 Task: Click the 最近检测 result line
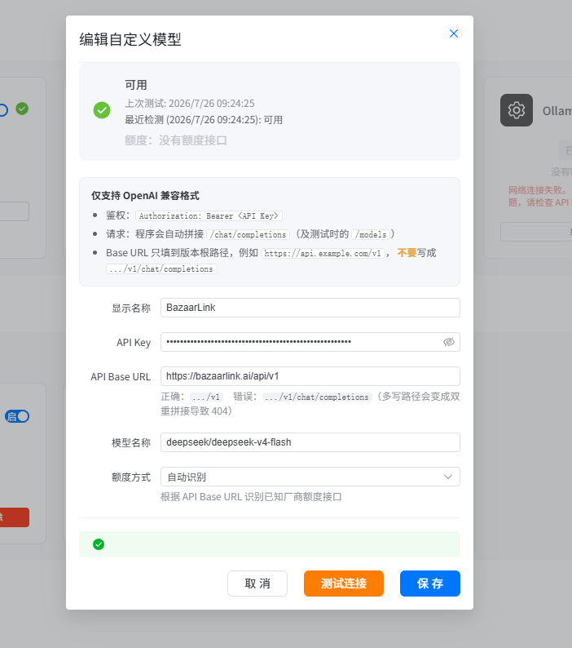[x=204, y=120]
